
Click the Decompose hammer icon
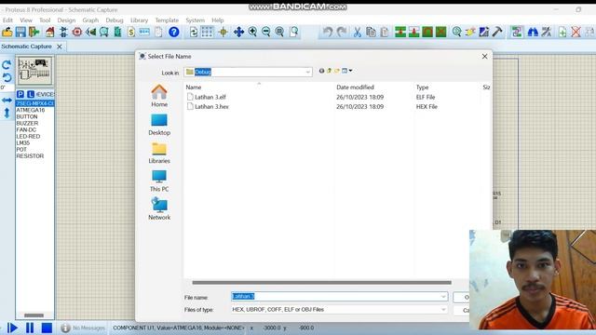(497, 33)
